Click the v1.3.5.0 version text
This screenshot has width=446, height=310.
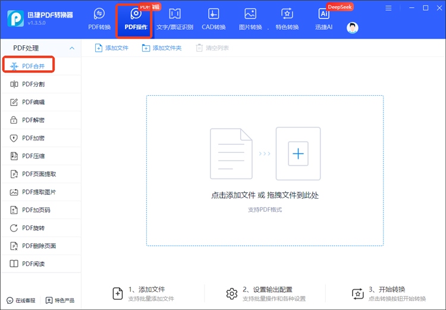[x=37, y=23]
